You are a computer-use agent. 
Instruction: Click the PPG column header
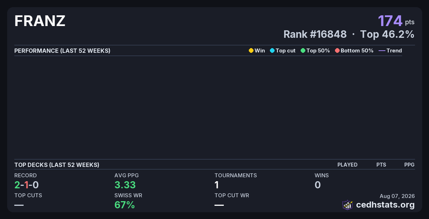(409, 165)
